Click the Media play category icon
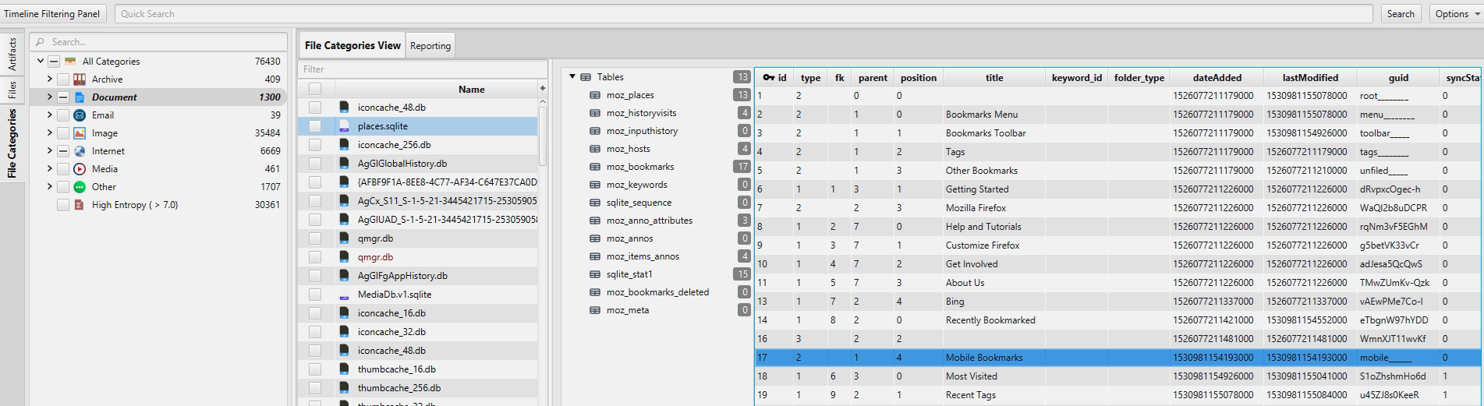The image size is (1484, 406). coord(80,169)
